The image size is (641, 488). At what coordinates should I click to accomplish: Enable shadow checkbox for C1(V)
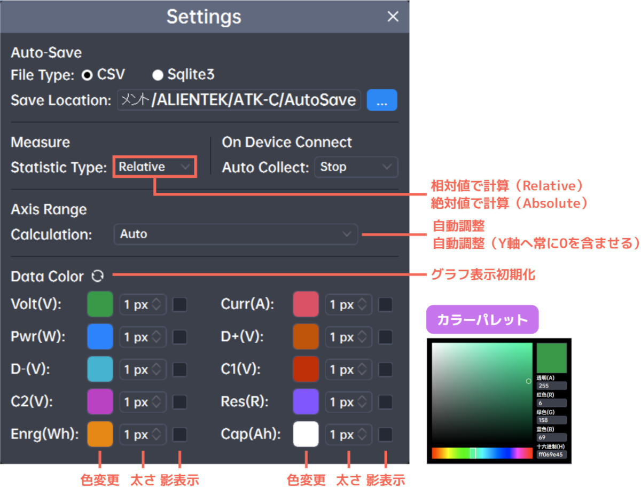click(386, 369)
